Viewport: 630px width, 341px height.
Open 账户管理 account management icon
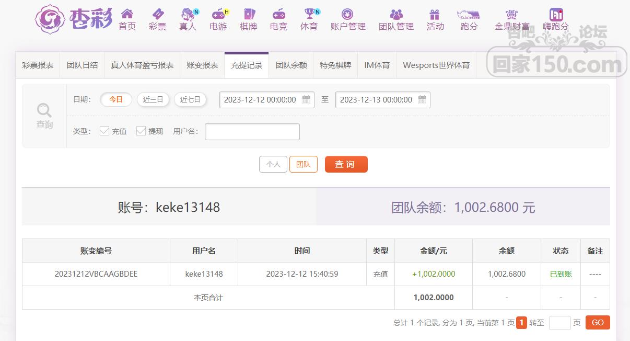(x=347, y=14)
